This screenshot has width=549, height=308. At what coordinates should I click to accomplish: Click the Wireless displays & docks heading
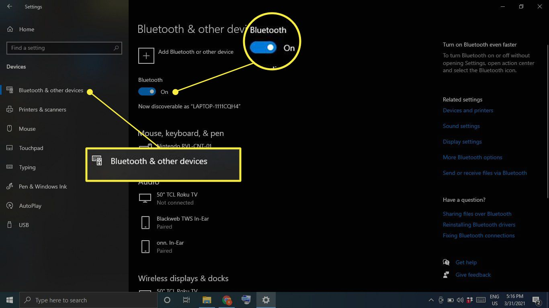(x=183, y=278)
